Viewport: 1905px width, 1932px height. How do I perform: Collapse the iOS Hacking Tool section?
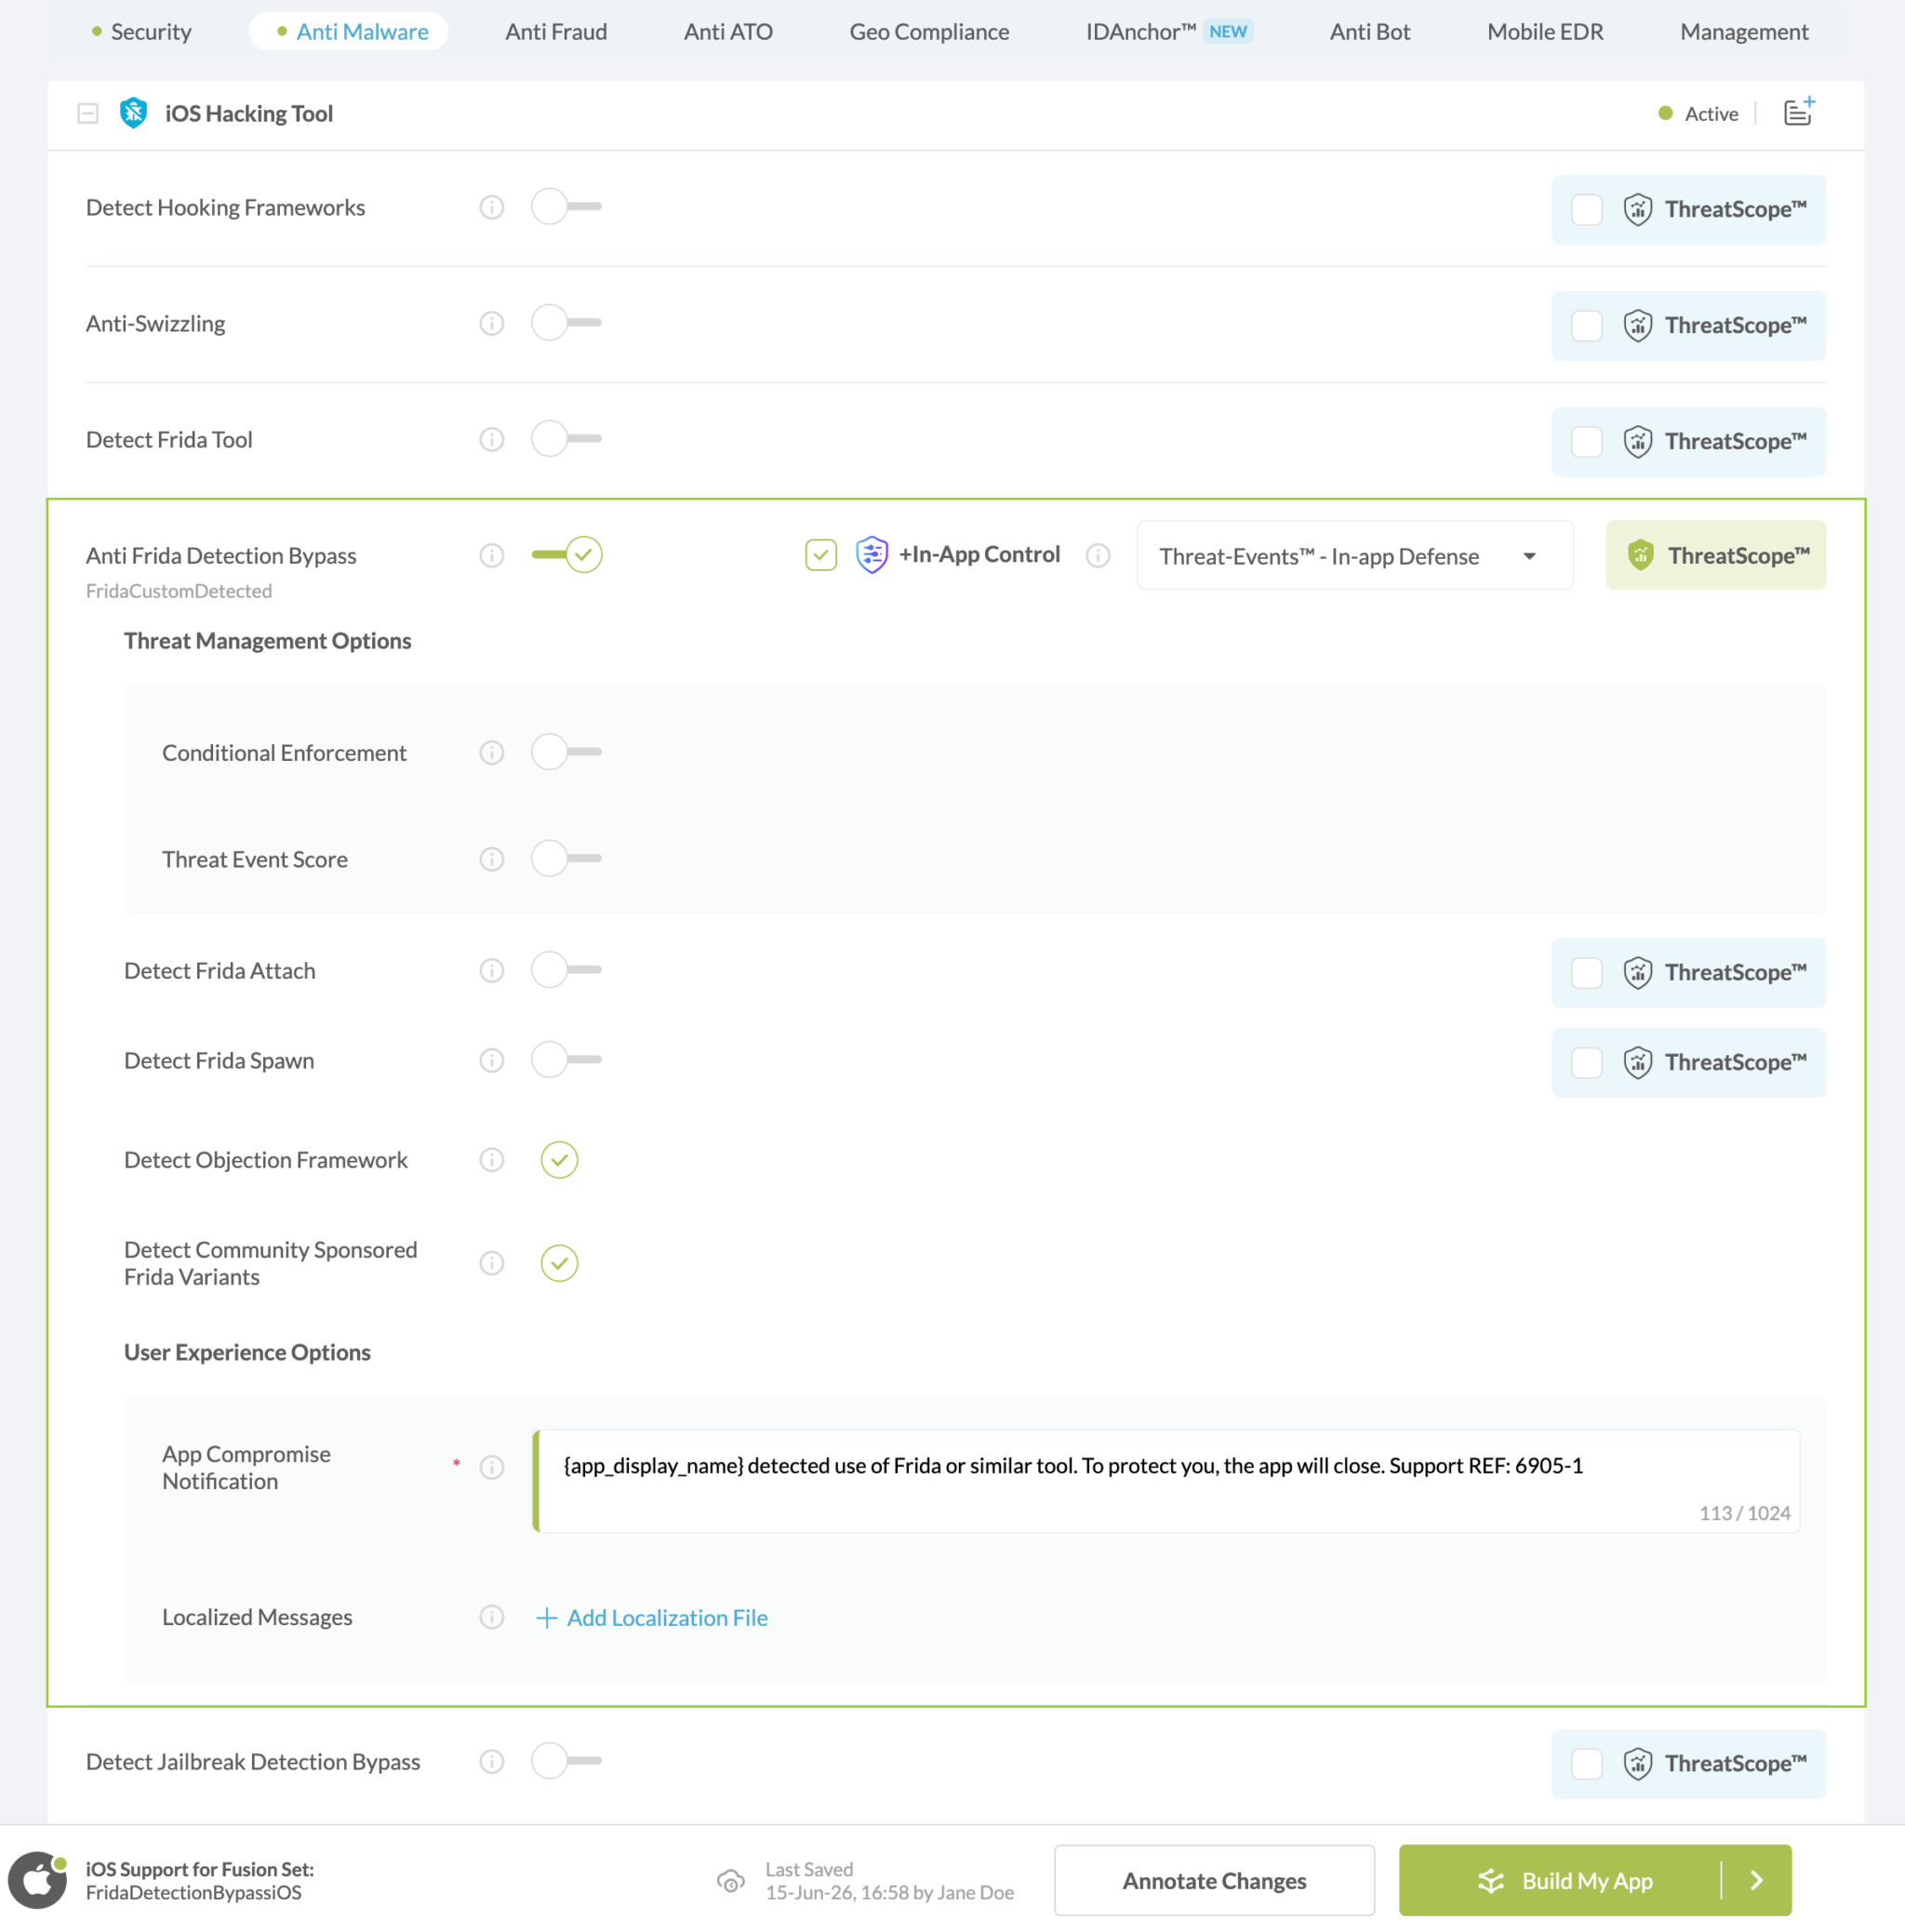(x=88, y=113)
